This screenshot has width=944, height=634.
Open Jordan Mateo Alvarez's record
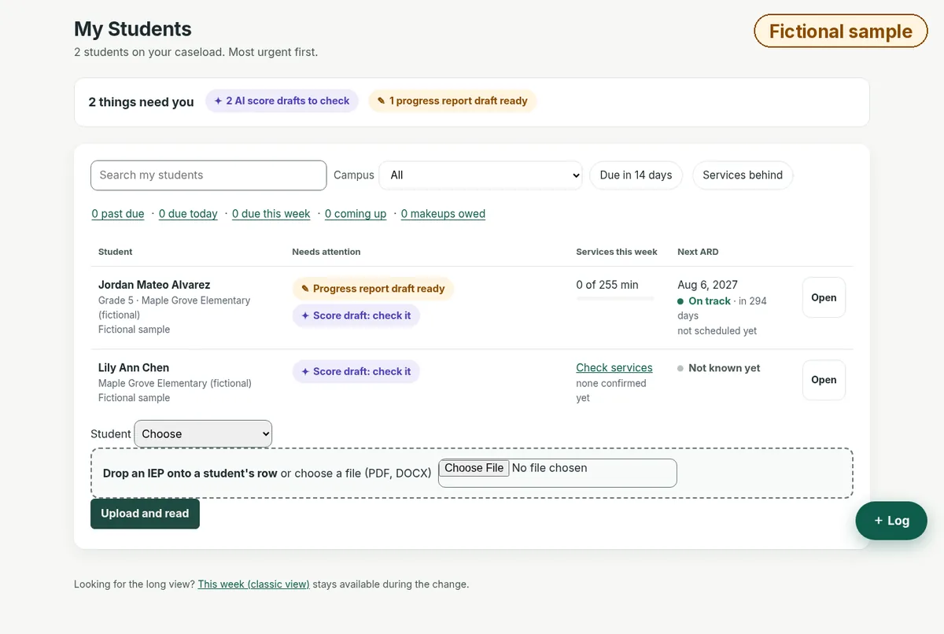[824, 297]
